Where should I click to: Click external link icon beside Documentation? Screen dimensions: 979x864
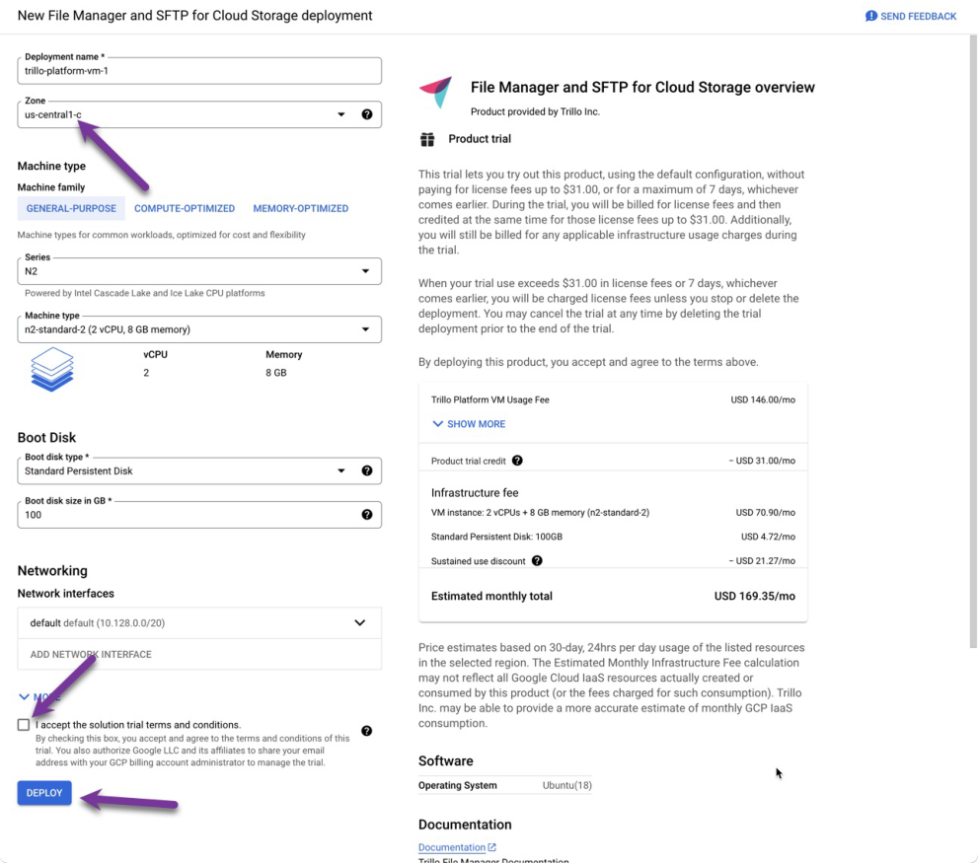pos(492,847)
